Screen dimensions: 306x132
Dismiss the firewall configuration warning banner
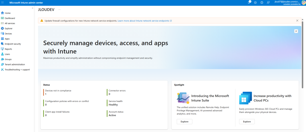point(297,21)
